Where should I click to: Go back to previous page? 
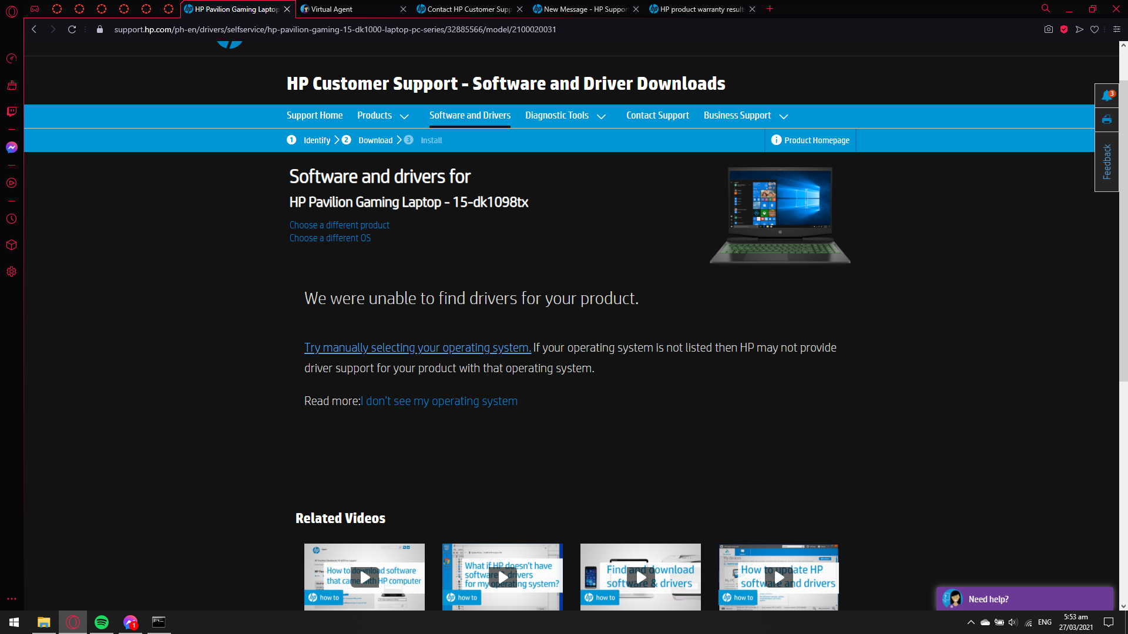coord(34,29)
